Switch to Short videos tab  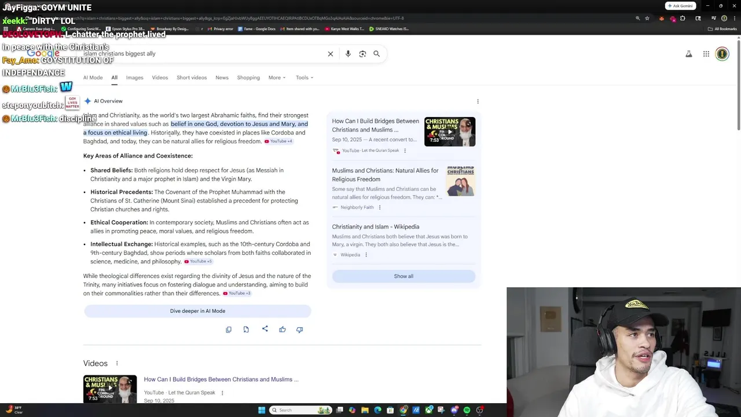click(192, 78)
